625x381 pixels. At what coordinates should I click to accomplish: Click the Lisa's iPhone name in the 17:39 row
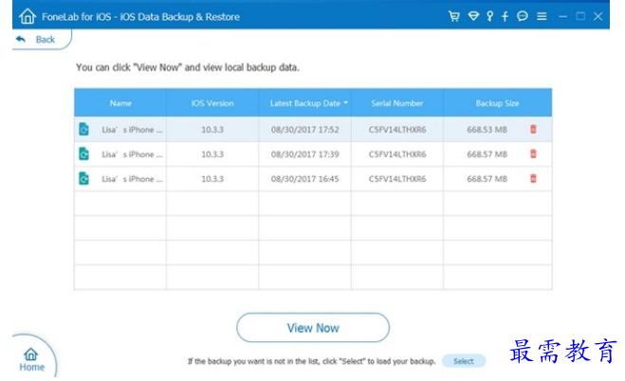pyautogui.click(x=132, y=154)
